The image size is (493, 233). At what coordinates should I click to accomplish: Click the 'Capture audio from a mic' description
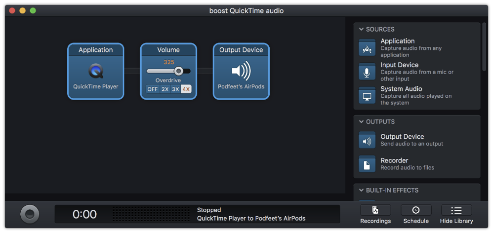(417, 76)
